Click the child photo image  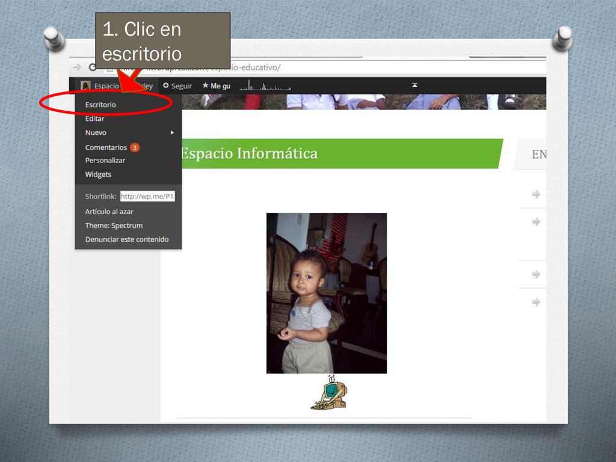(327, 293)
